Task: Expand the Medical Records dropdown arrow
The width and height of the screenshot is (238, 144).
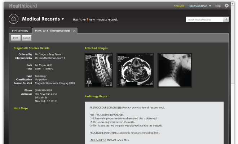Action: pos(63,19)
